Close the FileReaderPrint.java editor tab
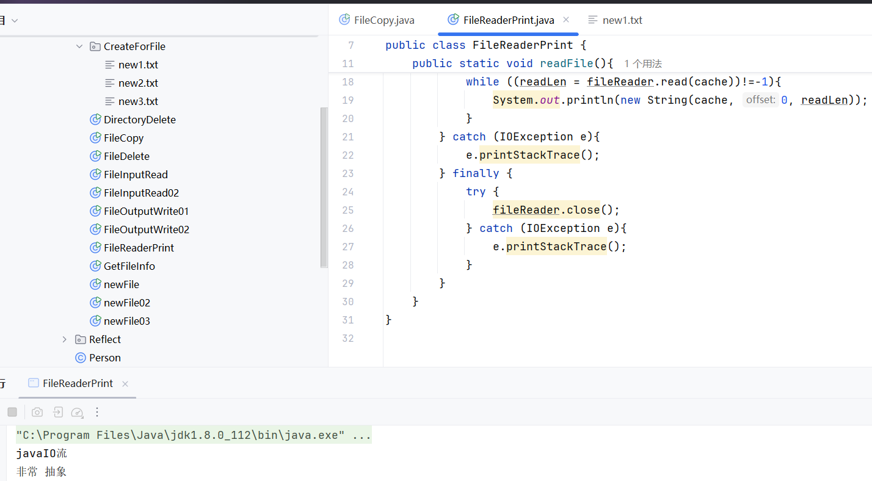 566,20
